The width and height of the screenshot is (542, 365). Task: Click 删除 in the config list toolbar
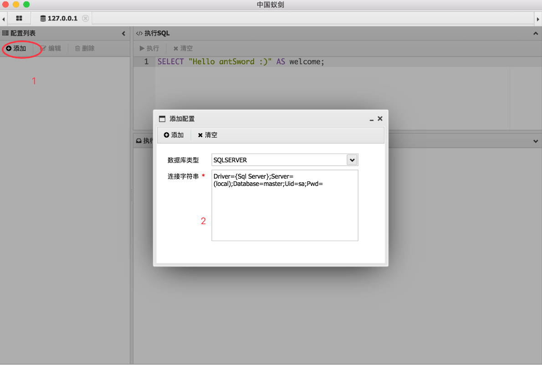[85, 48]
